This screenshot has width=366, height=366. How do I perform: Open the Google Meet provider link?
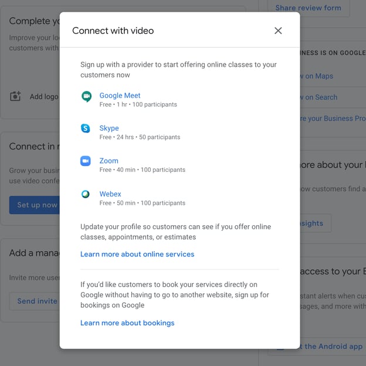[x=120, y=96]
